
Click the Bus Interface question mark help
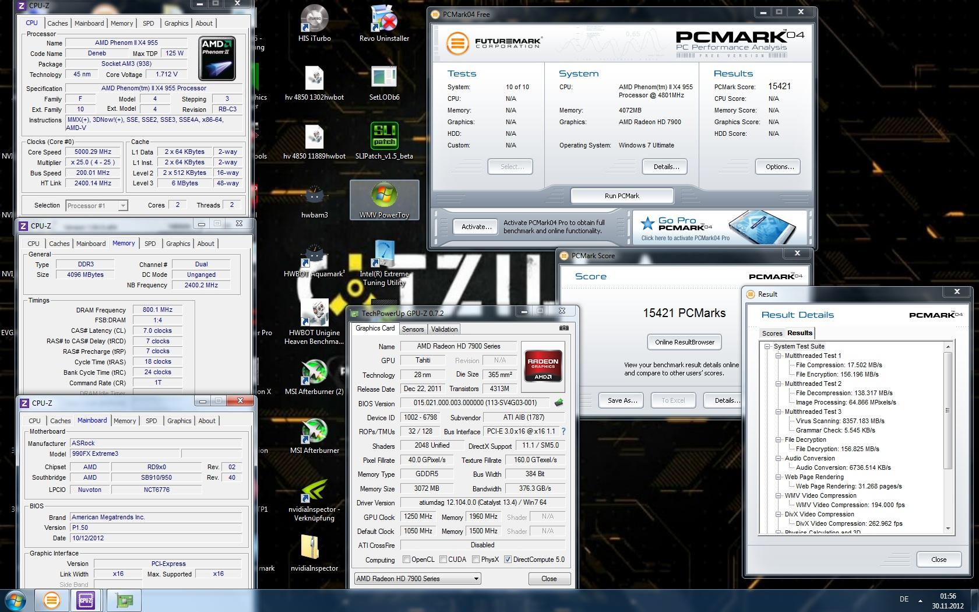click(x=564, y=431)
